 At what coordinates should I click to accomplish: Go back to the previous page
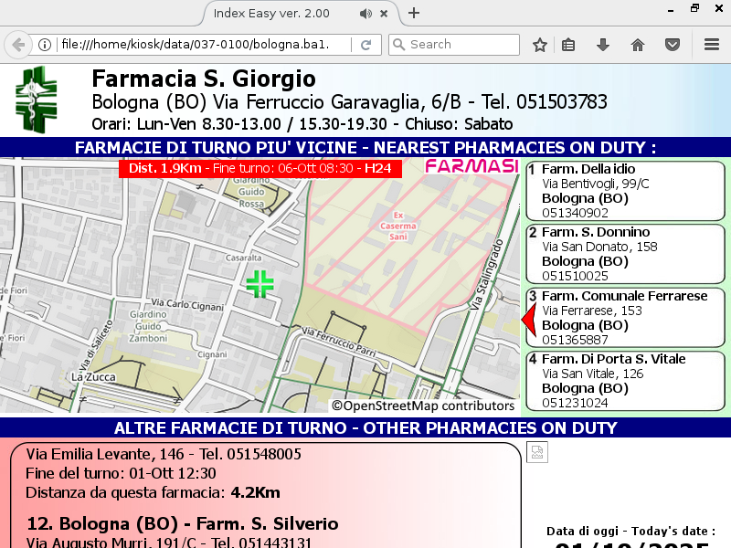coord(17,45)
